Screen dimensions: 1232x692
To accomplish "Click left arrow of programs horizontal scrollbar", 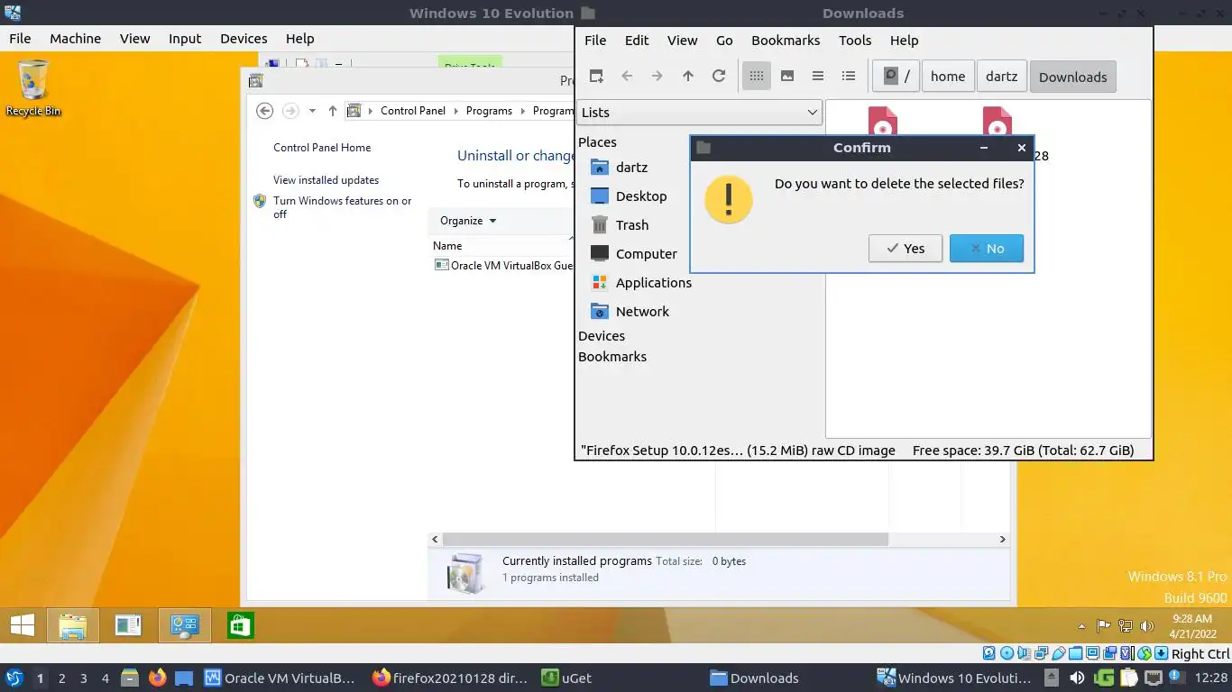I will coord(435,539).
